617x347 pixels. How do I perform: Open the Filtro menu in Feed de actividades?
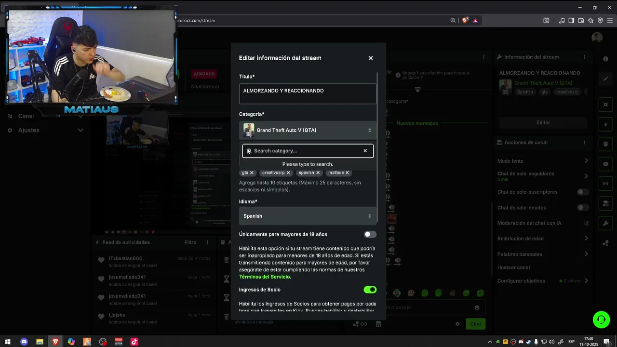(x=190, y=242)
